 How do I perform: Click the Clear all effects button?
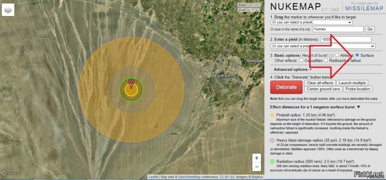(x=320, y=83)
